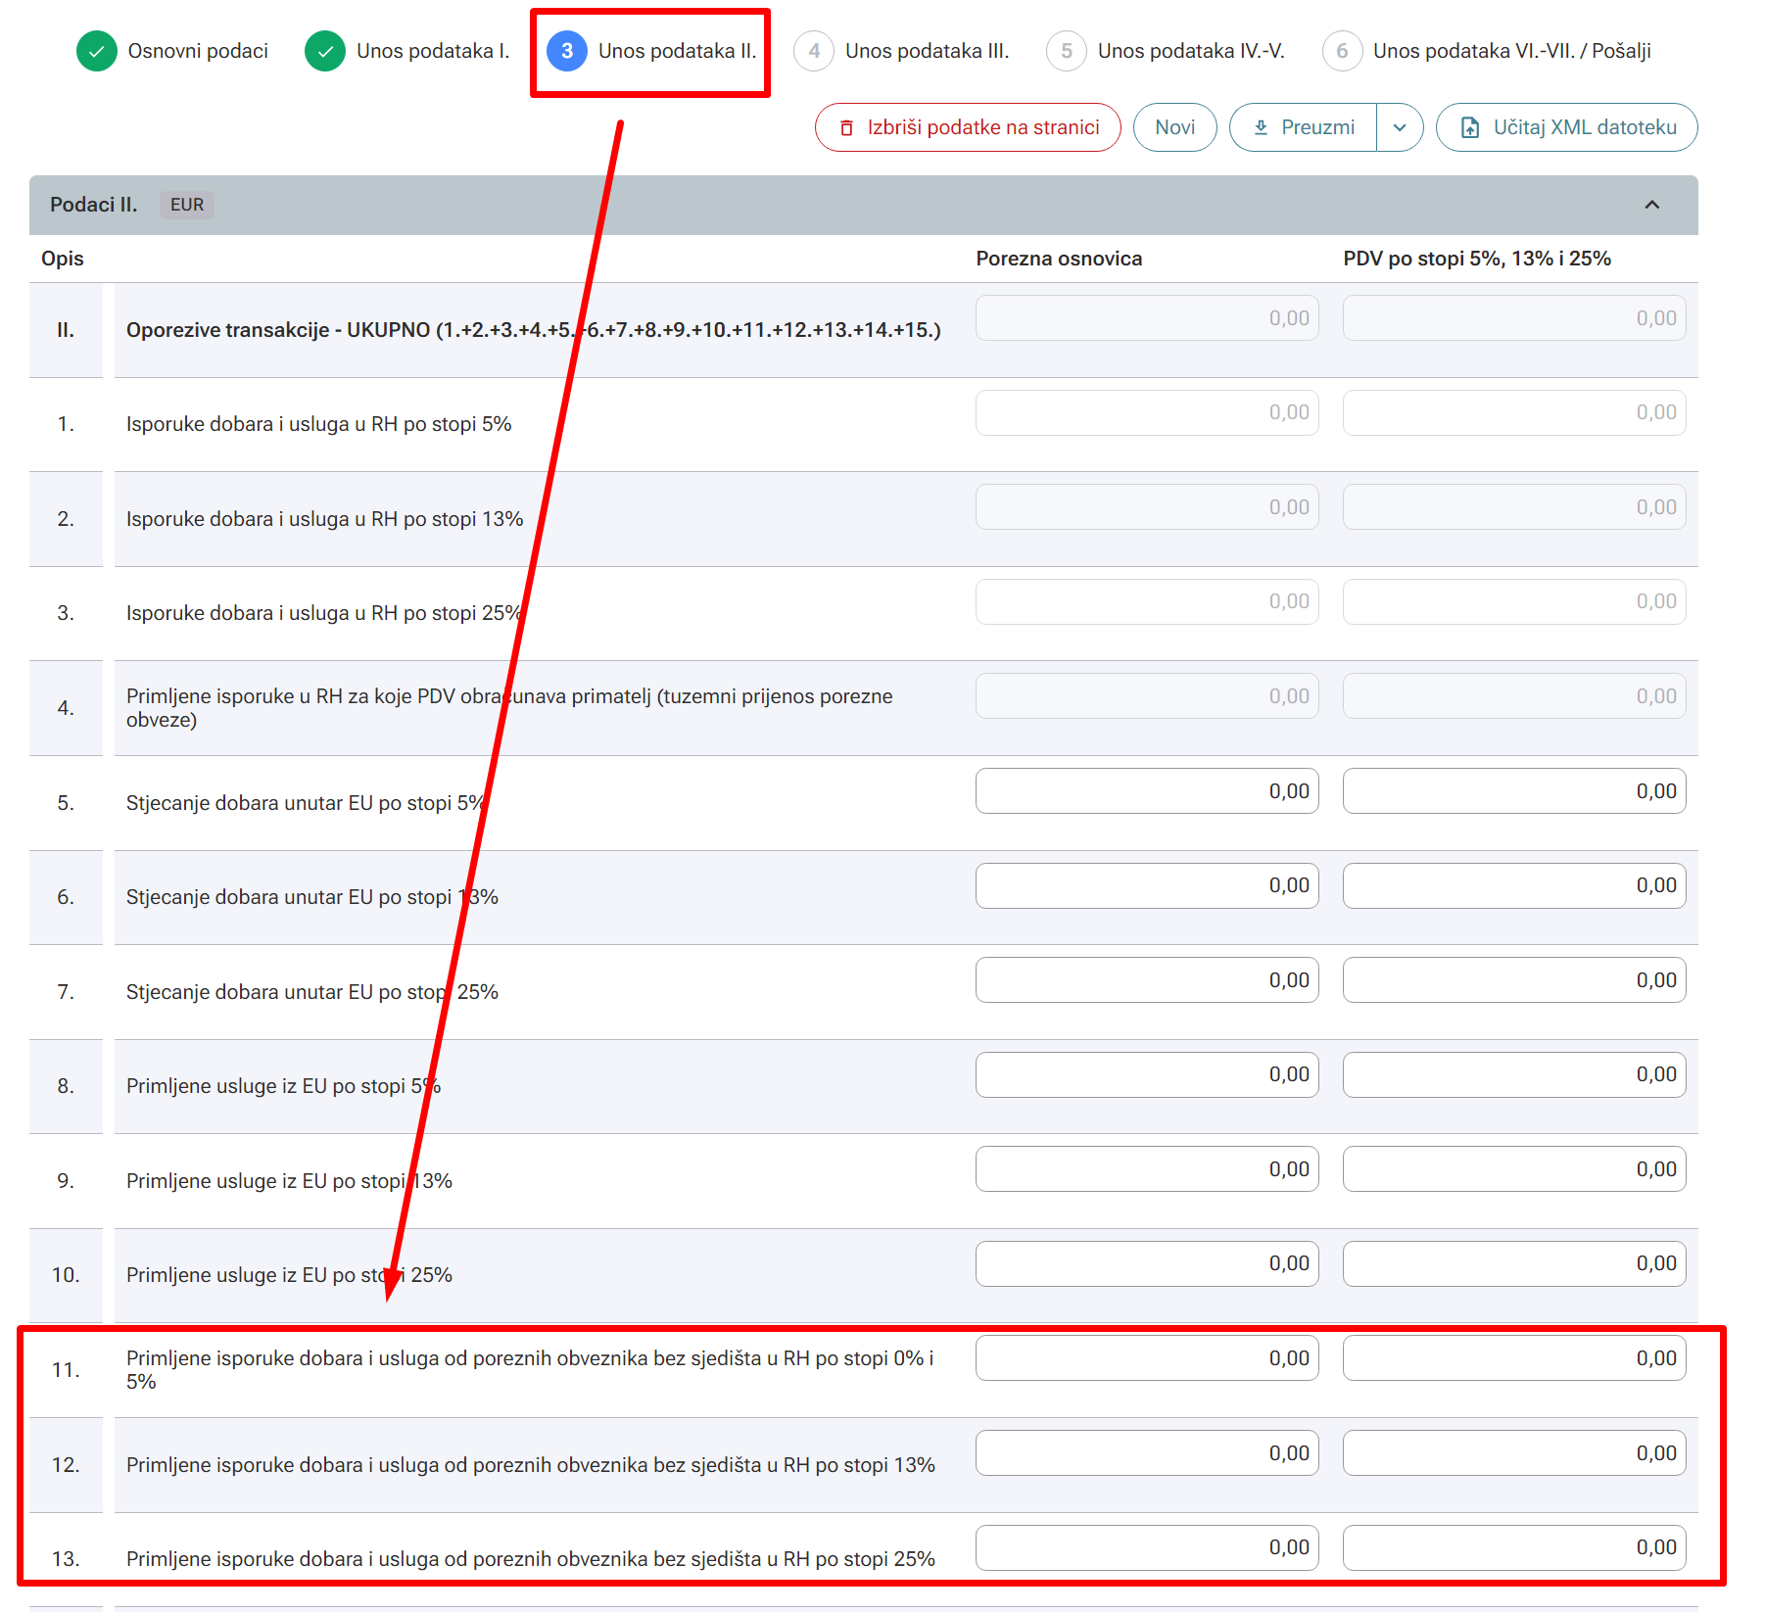Click the PDV field for row 7 Stjecanje dobara 25%
Screen dimensions: 1765x1612
pos(1514,980)
